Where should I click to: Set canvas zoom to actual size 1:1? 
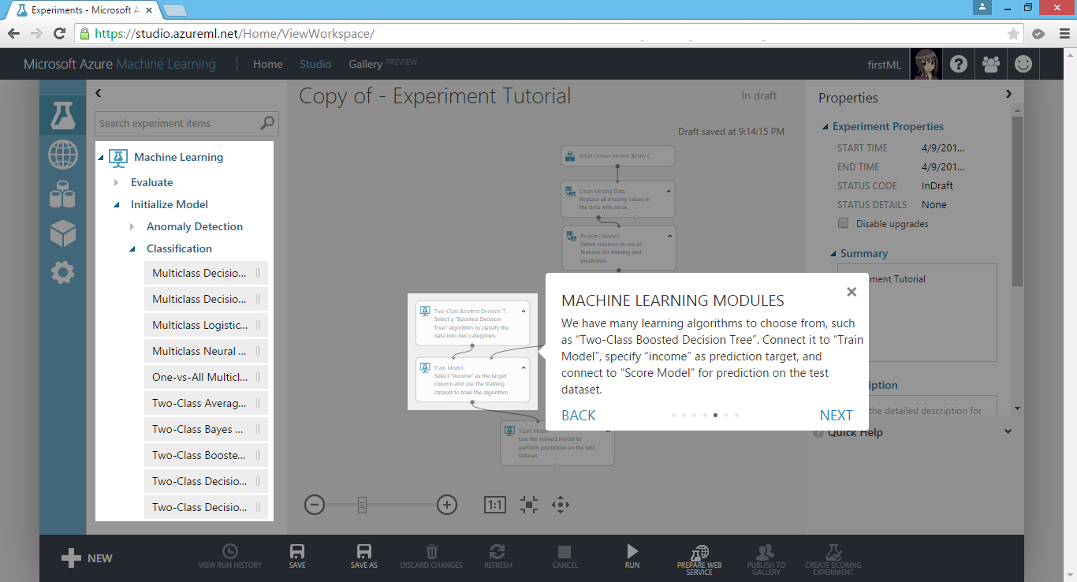click(x=495, y=505)
